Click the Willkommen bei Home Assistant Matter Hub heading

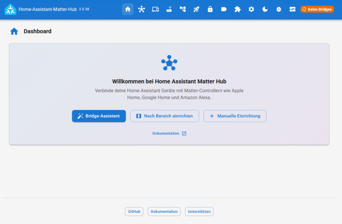[x=169, y=82]
